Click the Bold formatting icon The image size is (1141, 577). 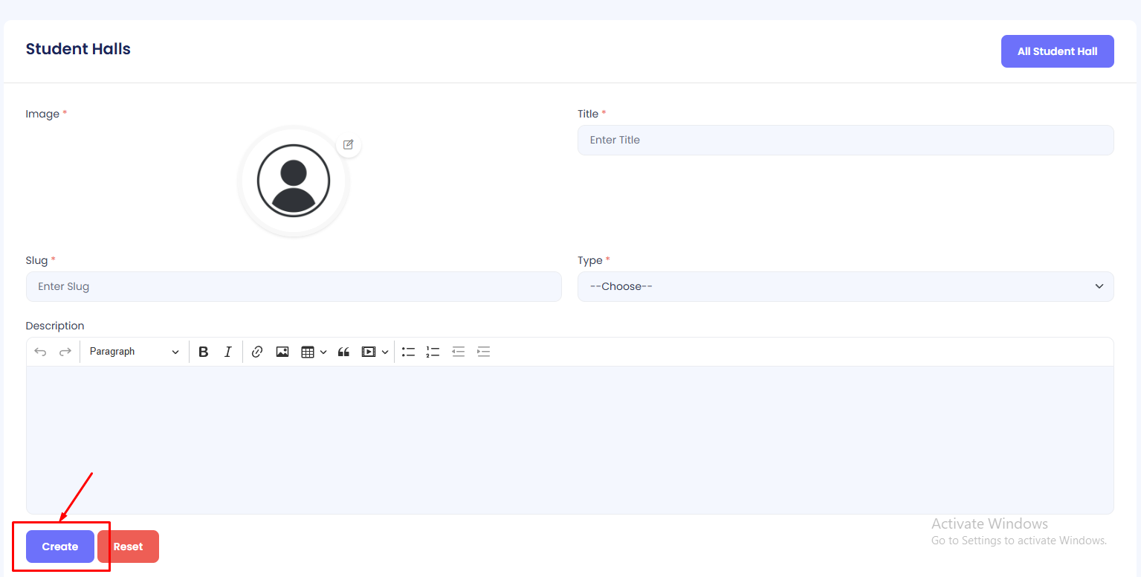[x=204, y=352]
